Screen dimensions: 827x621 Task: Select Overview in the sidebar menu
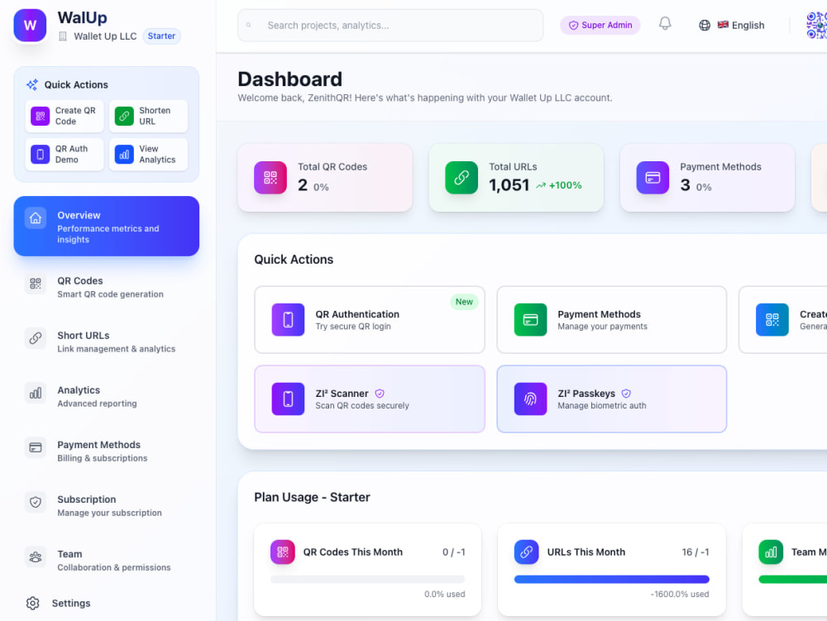pos(107,226)
